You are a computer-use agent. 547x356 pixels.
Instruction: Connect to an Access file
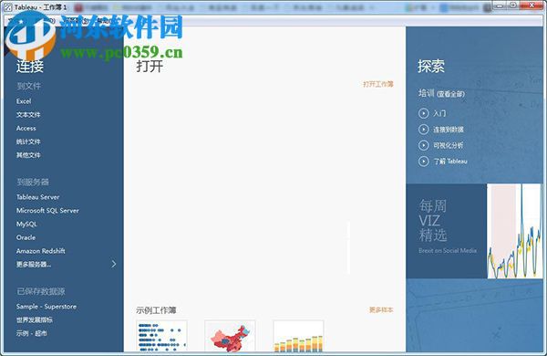tap(26, 128)
